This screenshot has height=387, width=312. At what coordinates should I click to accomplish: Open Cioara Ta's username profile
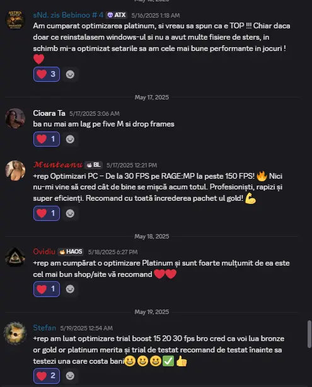tap(49, 113)
